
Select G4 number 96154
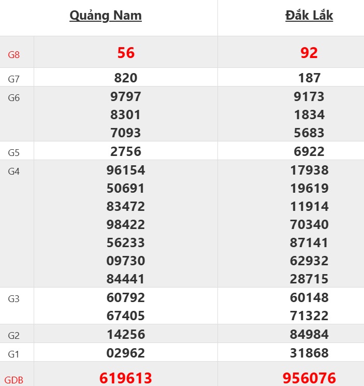pos(126,170)
